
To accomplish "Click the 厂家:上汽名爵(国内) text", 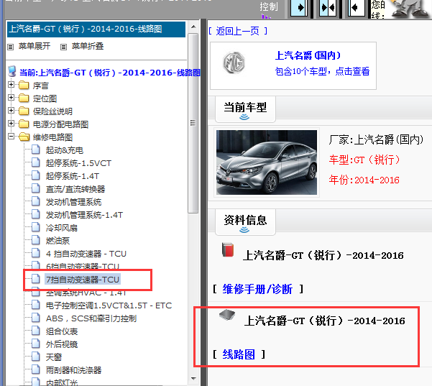I will point(376,139).
